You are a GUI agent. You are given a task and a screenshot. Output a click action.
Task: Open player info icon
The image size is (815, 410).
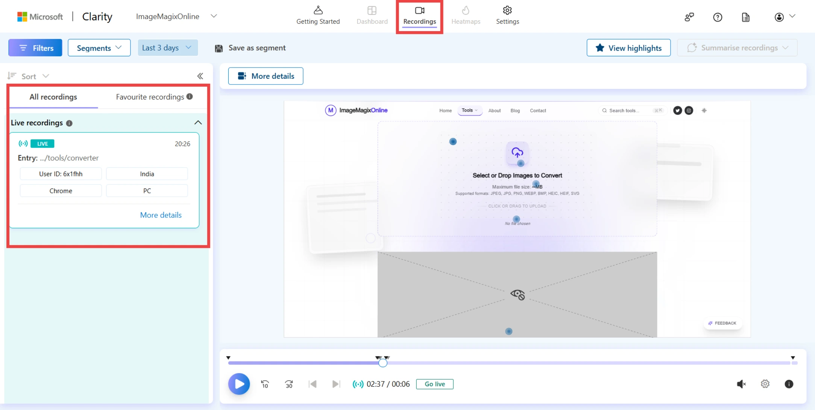point(789,384)
